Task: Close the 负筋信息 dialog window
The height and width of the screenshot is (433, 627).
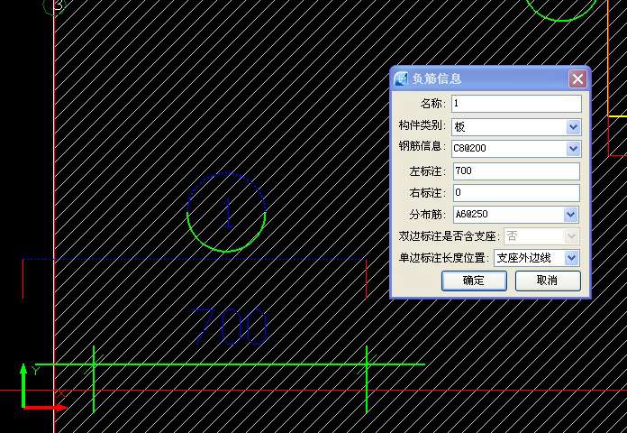Action: [577, 78]
